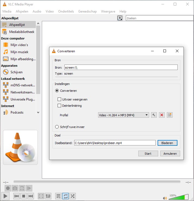Toggle the playlist view button

[x=58, y=196]
